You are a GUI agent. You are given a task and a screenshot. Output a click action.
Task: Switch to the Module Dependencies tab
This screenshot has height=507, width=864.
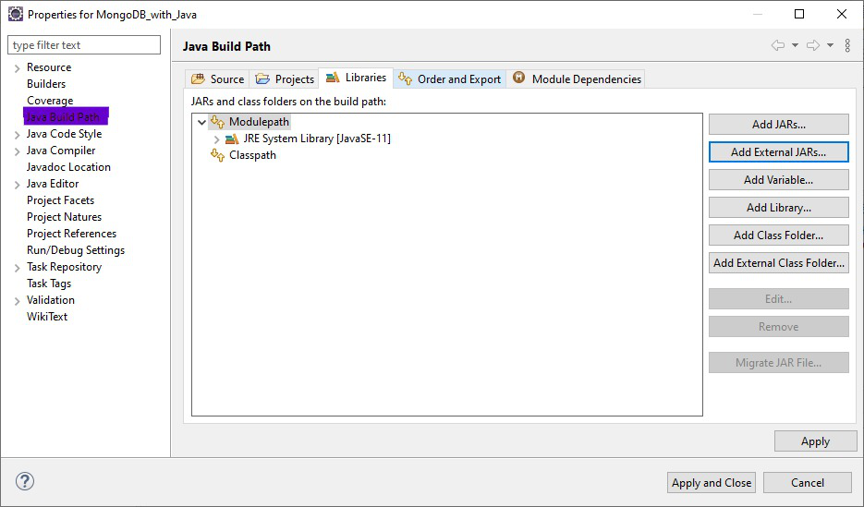(x=577, y=79)
